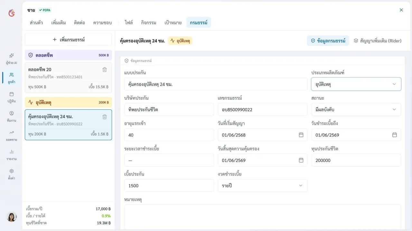Expand the ประเภทผลิตภัณฑ์ dropdown
This screenshot has width=412, height=231.
pos(356,84)
